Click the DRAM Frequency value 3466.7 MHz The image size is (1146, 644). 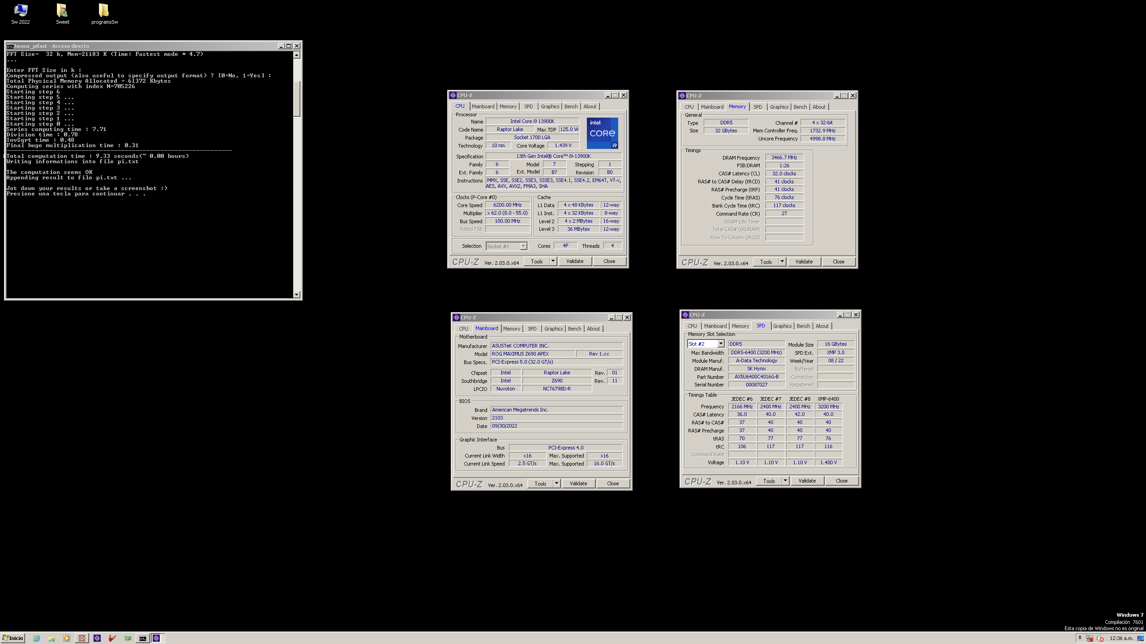pos(784,157)
